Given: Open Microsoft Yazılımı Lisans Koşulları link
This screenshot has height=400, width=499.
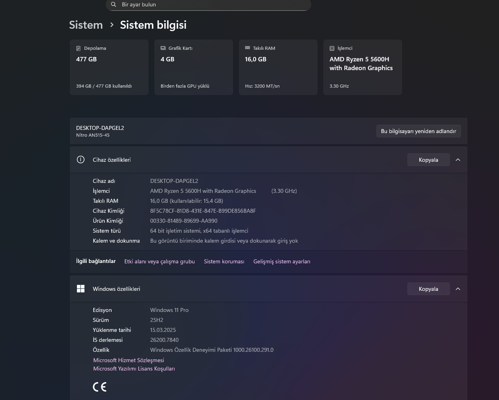Looking at the screenshot, I should pos(134,369).
